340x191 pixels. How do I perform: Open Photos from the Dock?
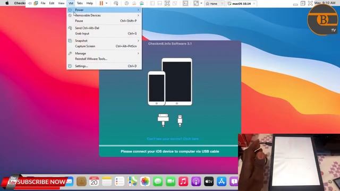[x=145, y=181]
